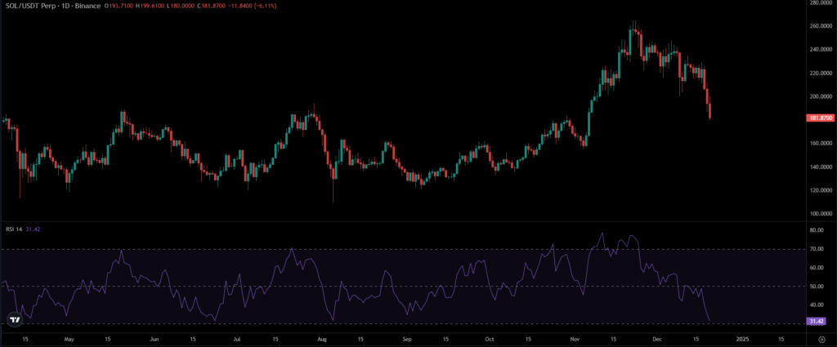Viewport: 837px width, 347px height.
Task: Open chart settings hexagon gear icon
Action: [821, 339]
